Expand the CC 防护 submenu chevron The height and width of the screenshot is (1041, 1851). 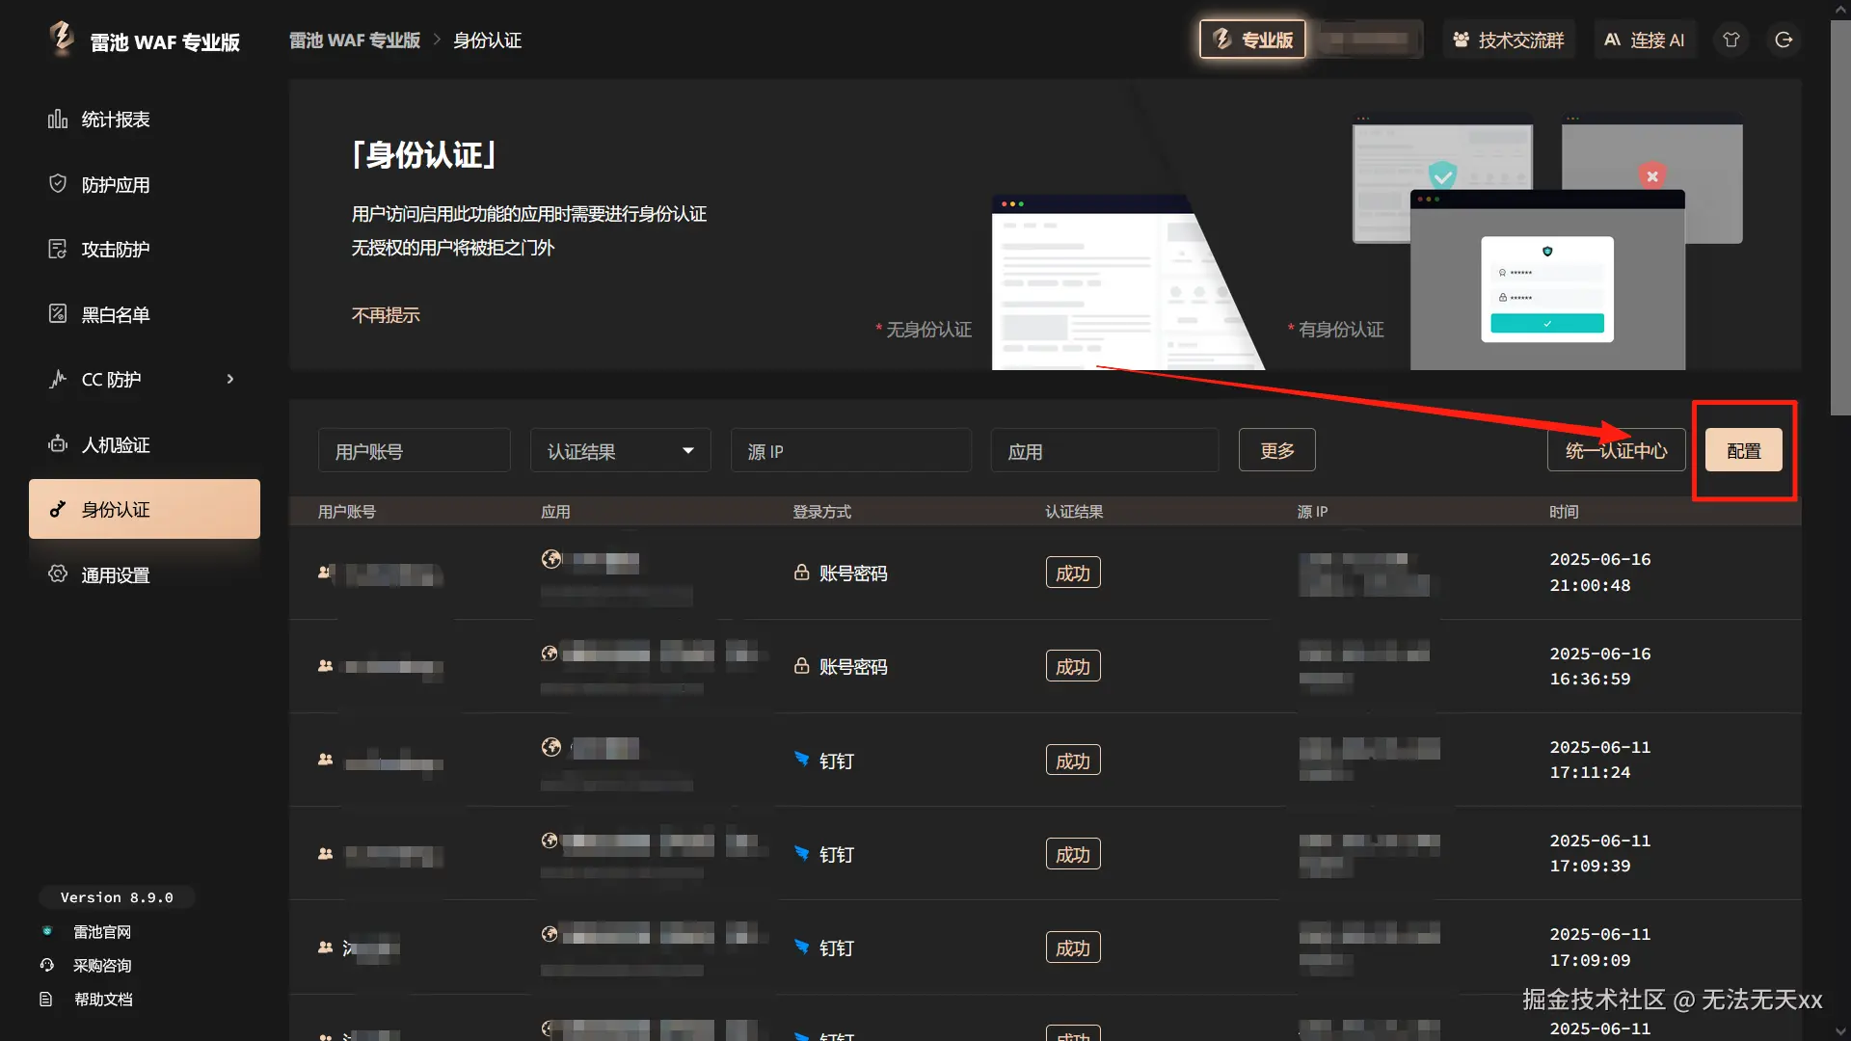230,379
